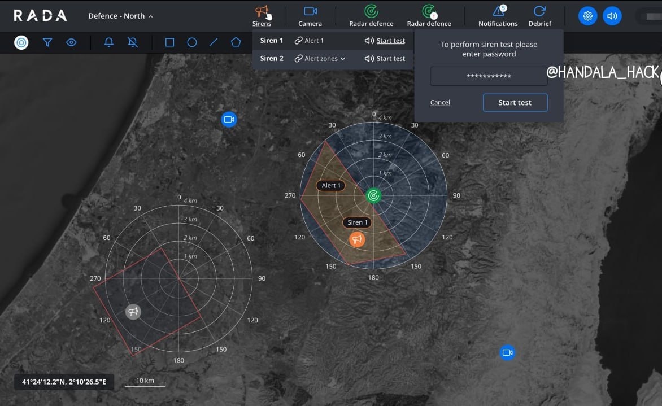The image size is (662, 406).
Task: Click the radar target icon in toolbar
Action: (21, 42)
